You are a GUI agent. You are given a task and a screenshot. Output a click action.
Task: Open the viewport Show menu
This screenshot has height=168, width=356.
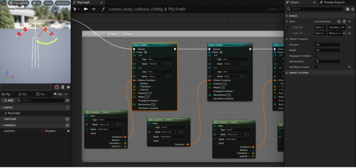click(48, 3)
